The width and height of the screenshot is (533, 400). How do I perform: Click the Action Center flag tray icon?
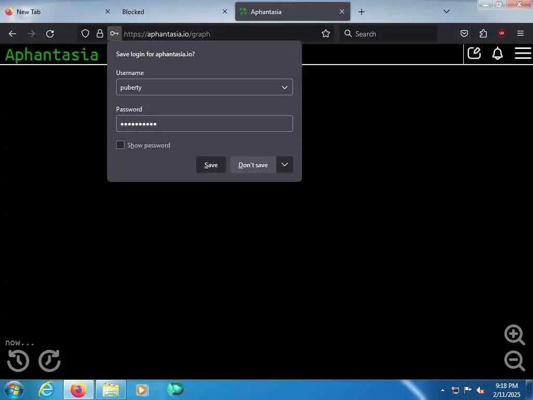[x=468, y=390]
